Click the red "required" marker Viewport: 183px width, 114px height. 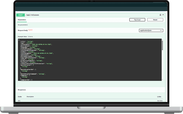[x=30, y=30]
